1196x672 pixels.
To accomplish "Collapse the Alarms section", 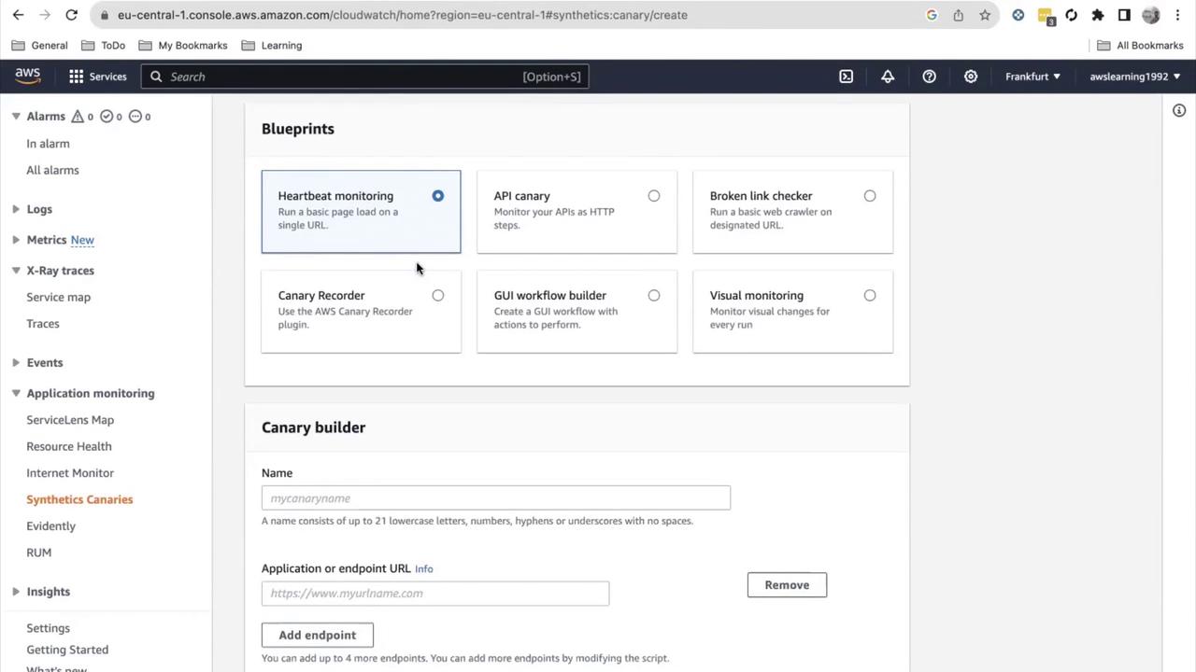I will click(x=16, y=117).
